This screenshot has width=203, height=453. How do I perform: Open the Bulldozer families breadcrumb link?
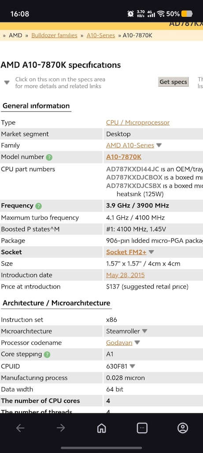pos(54,35)
